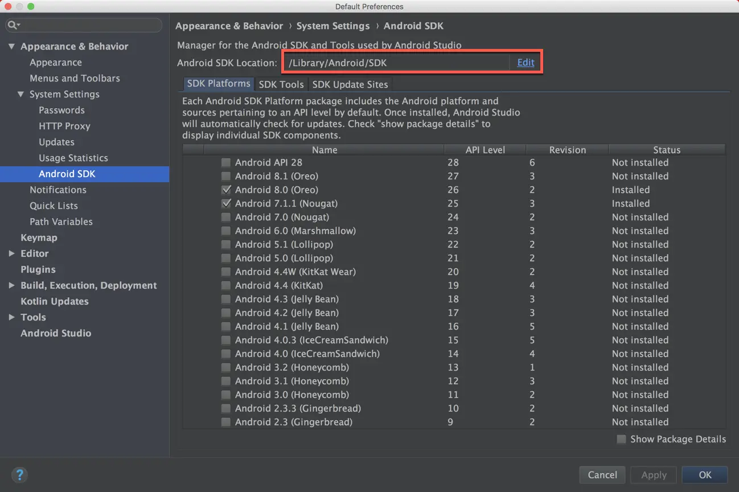Enable Show Package Details checkbox
This screenshot has width=739, height=492.
[622, 439]
